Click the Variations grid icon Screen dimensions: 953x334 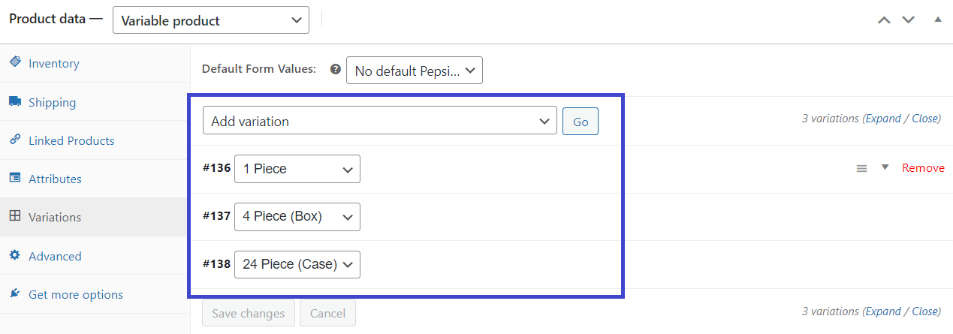[14, 216]
